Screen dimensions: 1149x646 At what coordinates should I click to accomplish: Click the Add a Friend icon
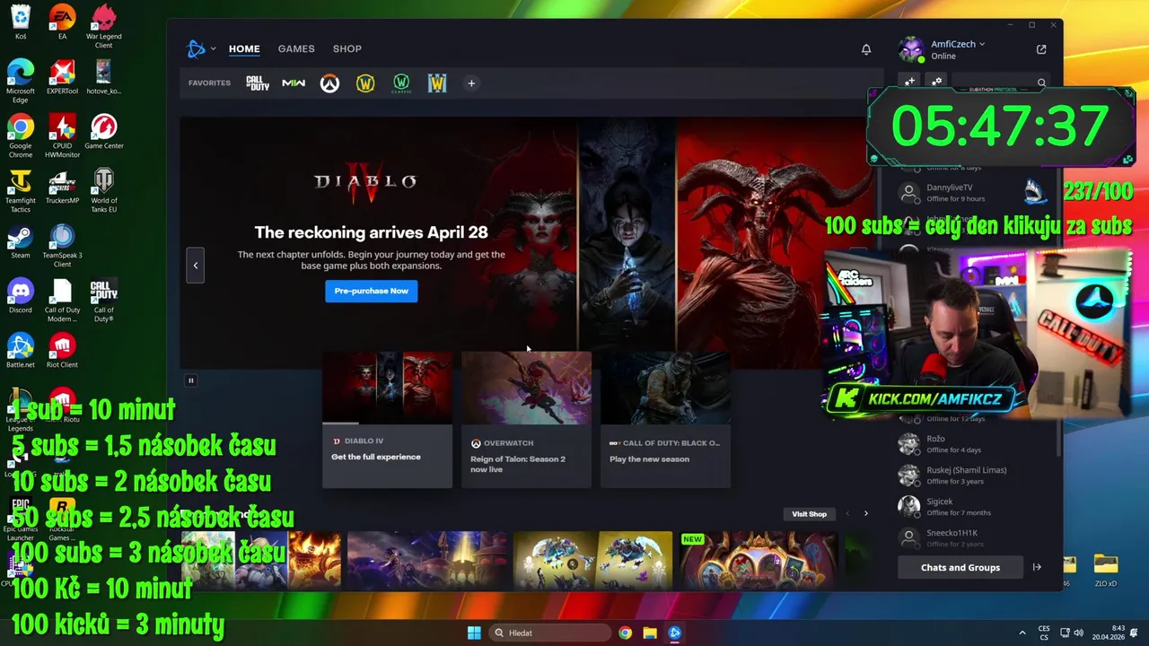909,82
